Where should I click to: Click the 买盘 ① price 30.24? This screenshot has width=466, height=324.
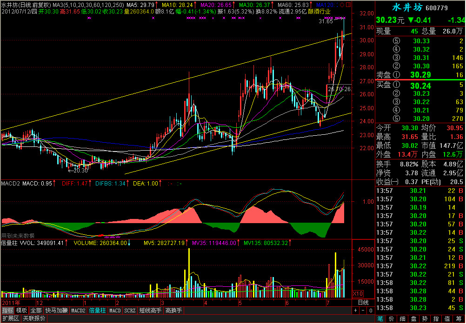click(420, 86)
